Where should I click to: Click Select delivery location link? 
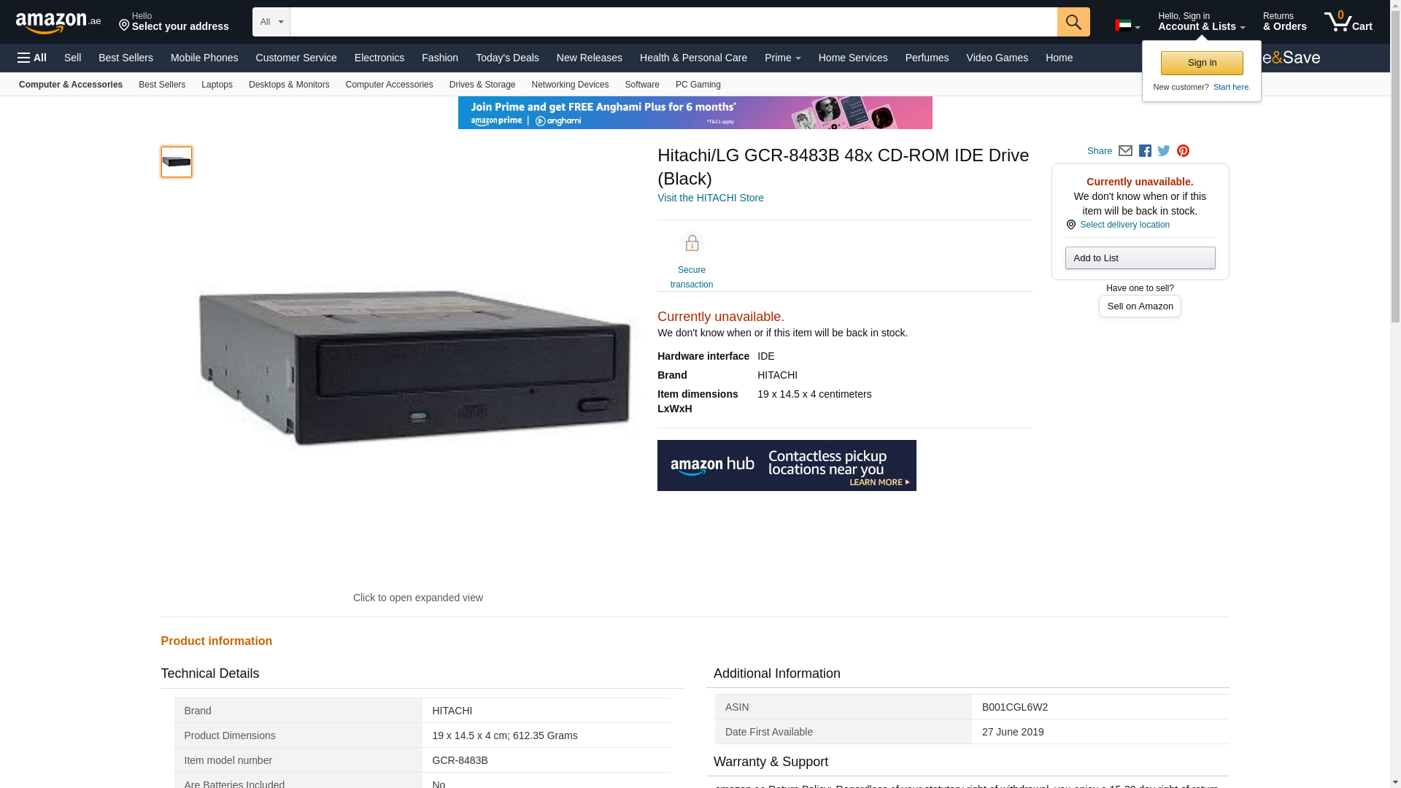pos(1124,225)
